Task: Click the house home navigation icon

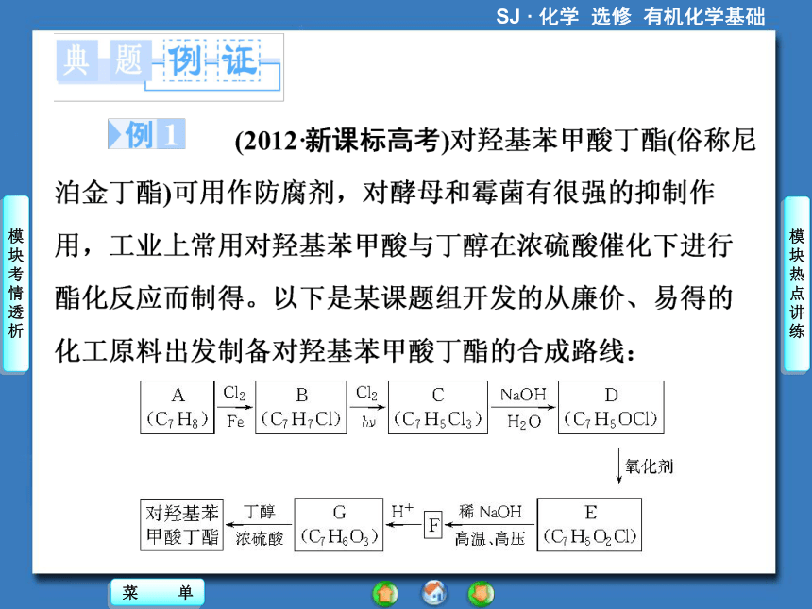Action: pos(434,594)
